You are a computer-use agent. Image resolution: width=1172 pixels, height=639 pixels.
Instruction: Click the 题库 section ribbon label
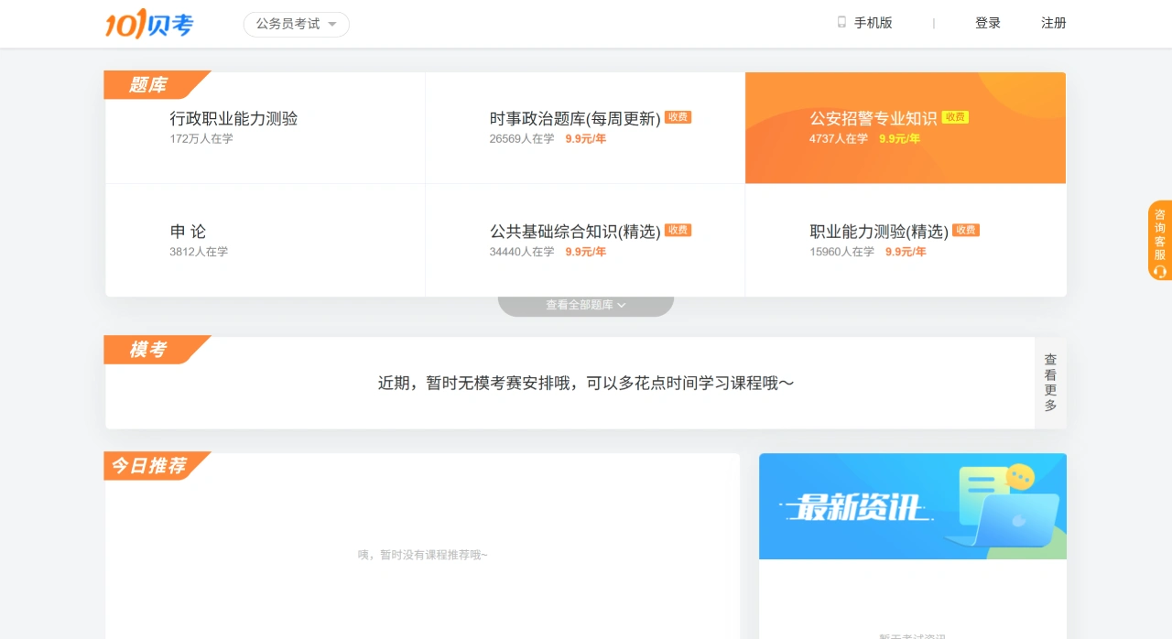click(149, 84)
